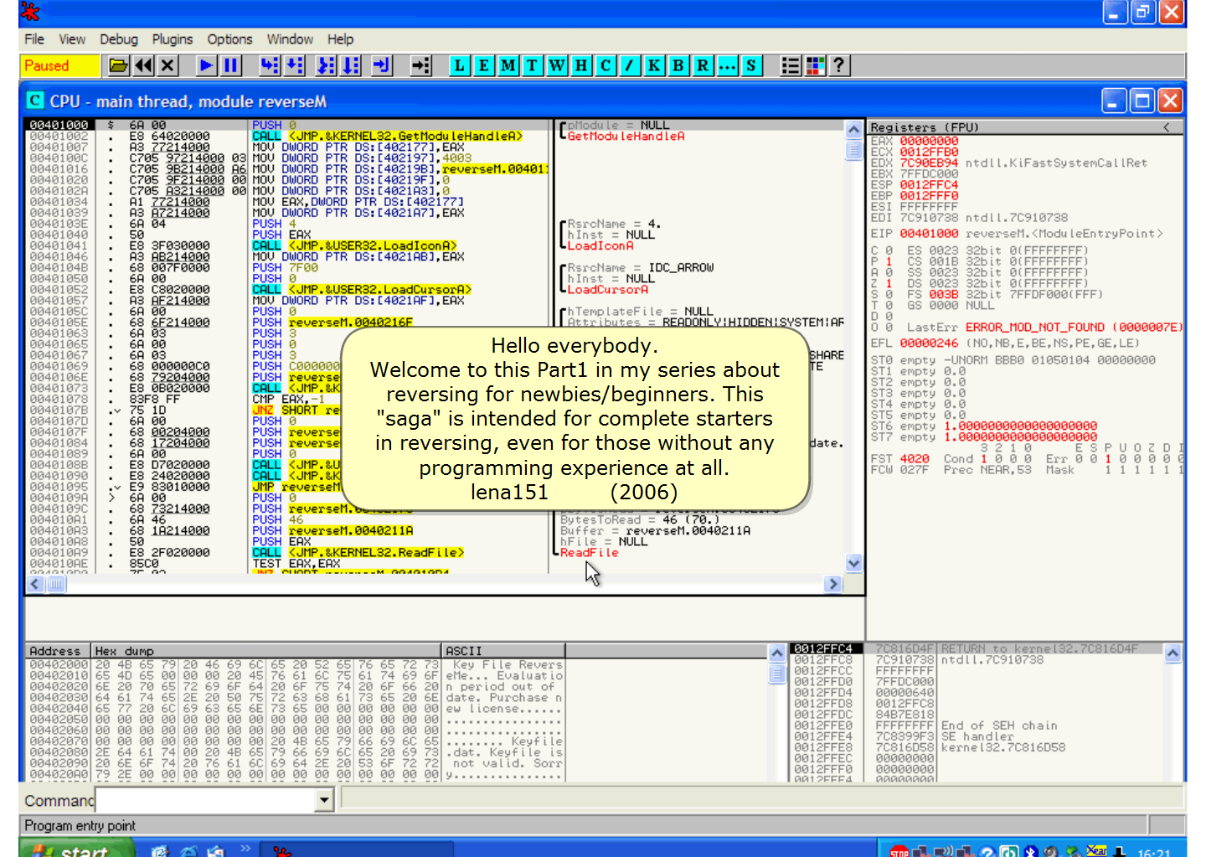This screenshot has width=1206, height=857.
Task: Click into the Command input field
Action: (206, 801)
